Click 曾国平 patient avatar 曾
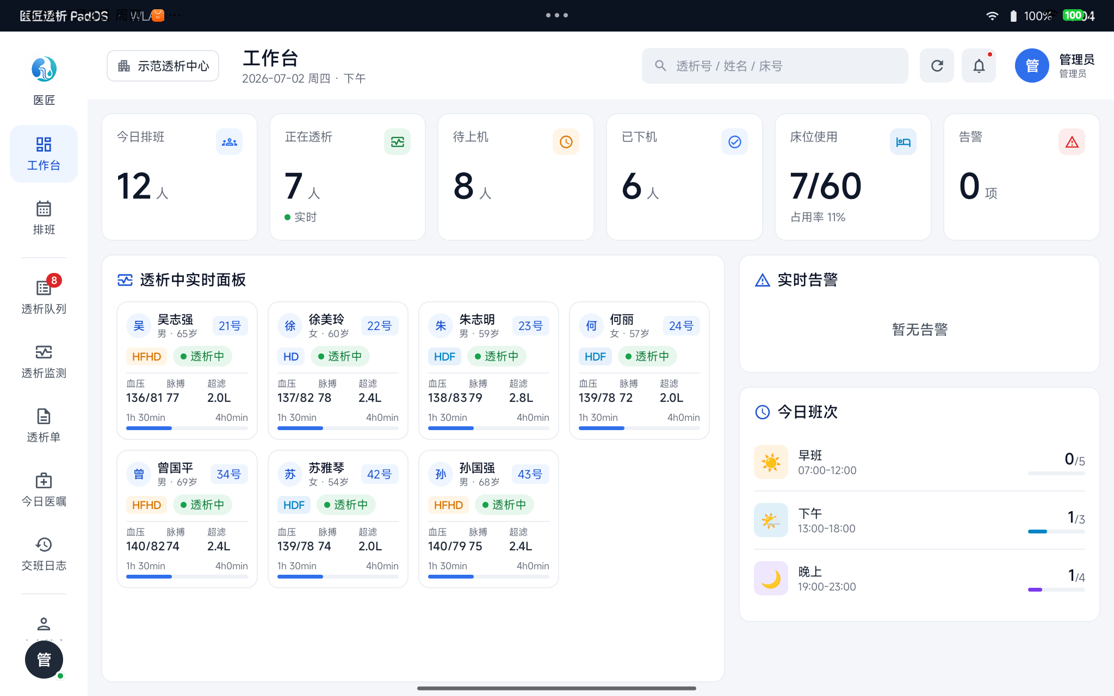 tap(139, 474)
